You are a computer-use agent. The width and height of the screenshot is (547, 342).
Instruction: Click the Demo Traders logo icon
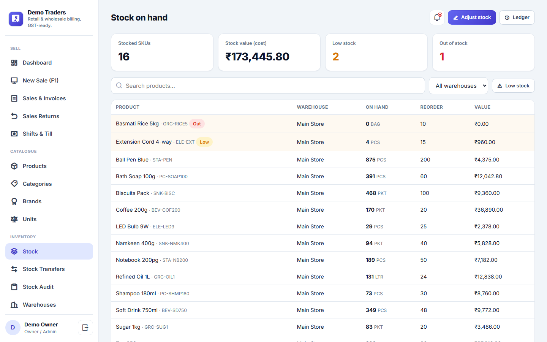coord(16,19)
